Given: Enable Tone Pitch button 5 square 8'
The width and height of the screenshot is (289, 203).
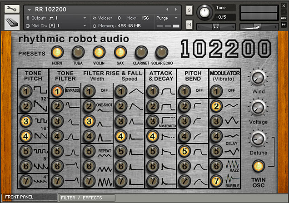Looking at the screenshot, I should [x=26, y=151].
